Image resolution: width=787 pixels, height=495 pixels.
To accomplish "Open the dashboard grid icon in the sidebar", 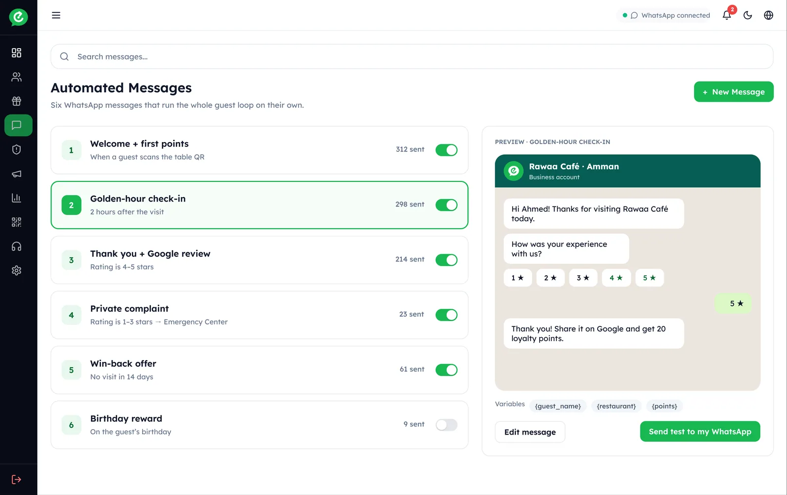I will (x=17, y=53).
